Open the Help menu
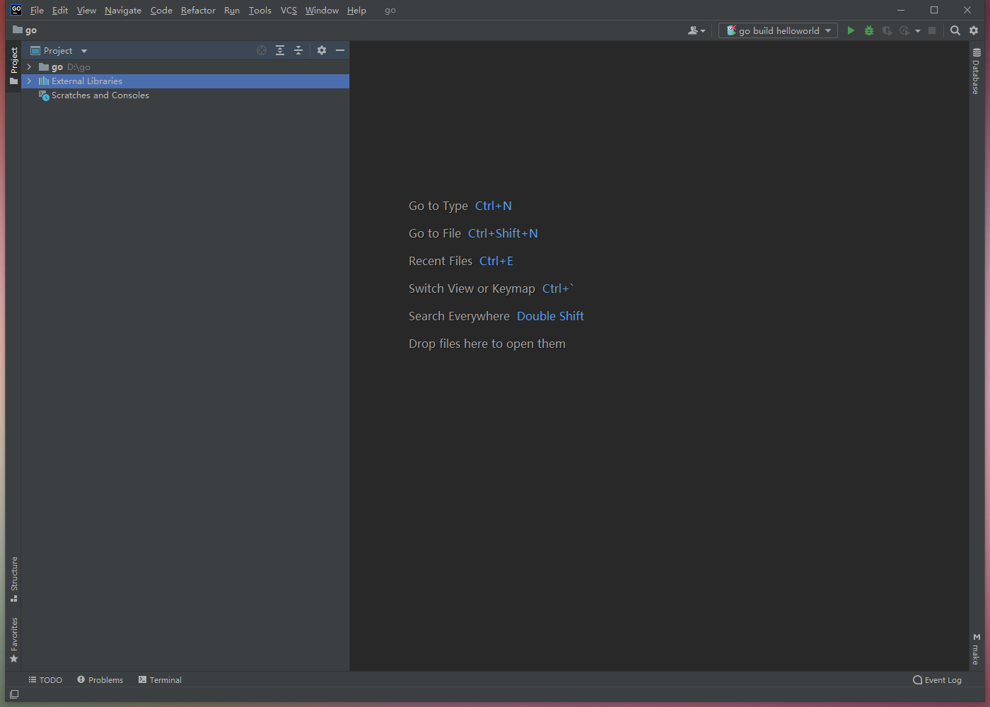 [x=356, y=11]
